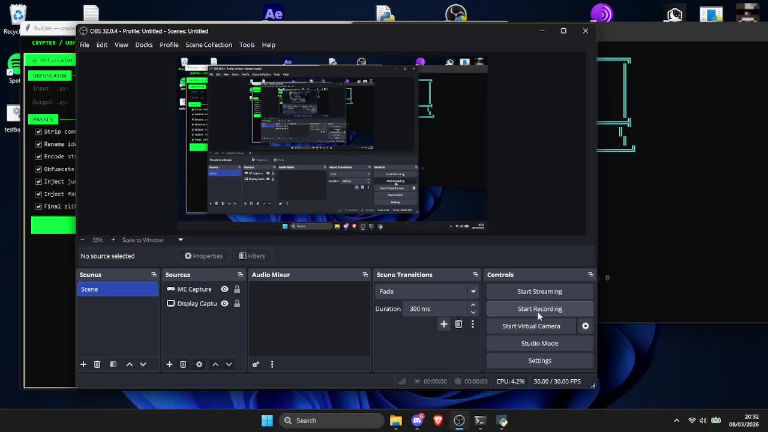Delete configurable transition trash icon
768x432 pixels.
pyautogui.click(x=458, y=324)
